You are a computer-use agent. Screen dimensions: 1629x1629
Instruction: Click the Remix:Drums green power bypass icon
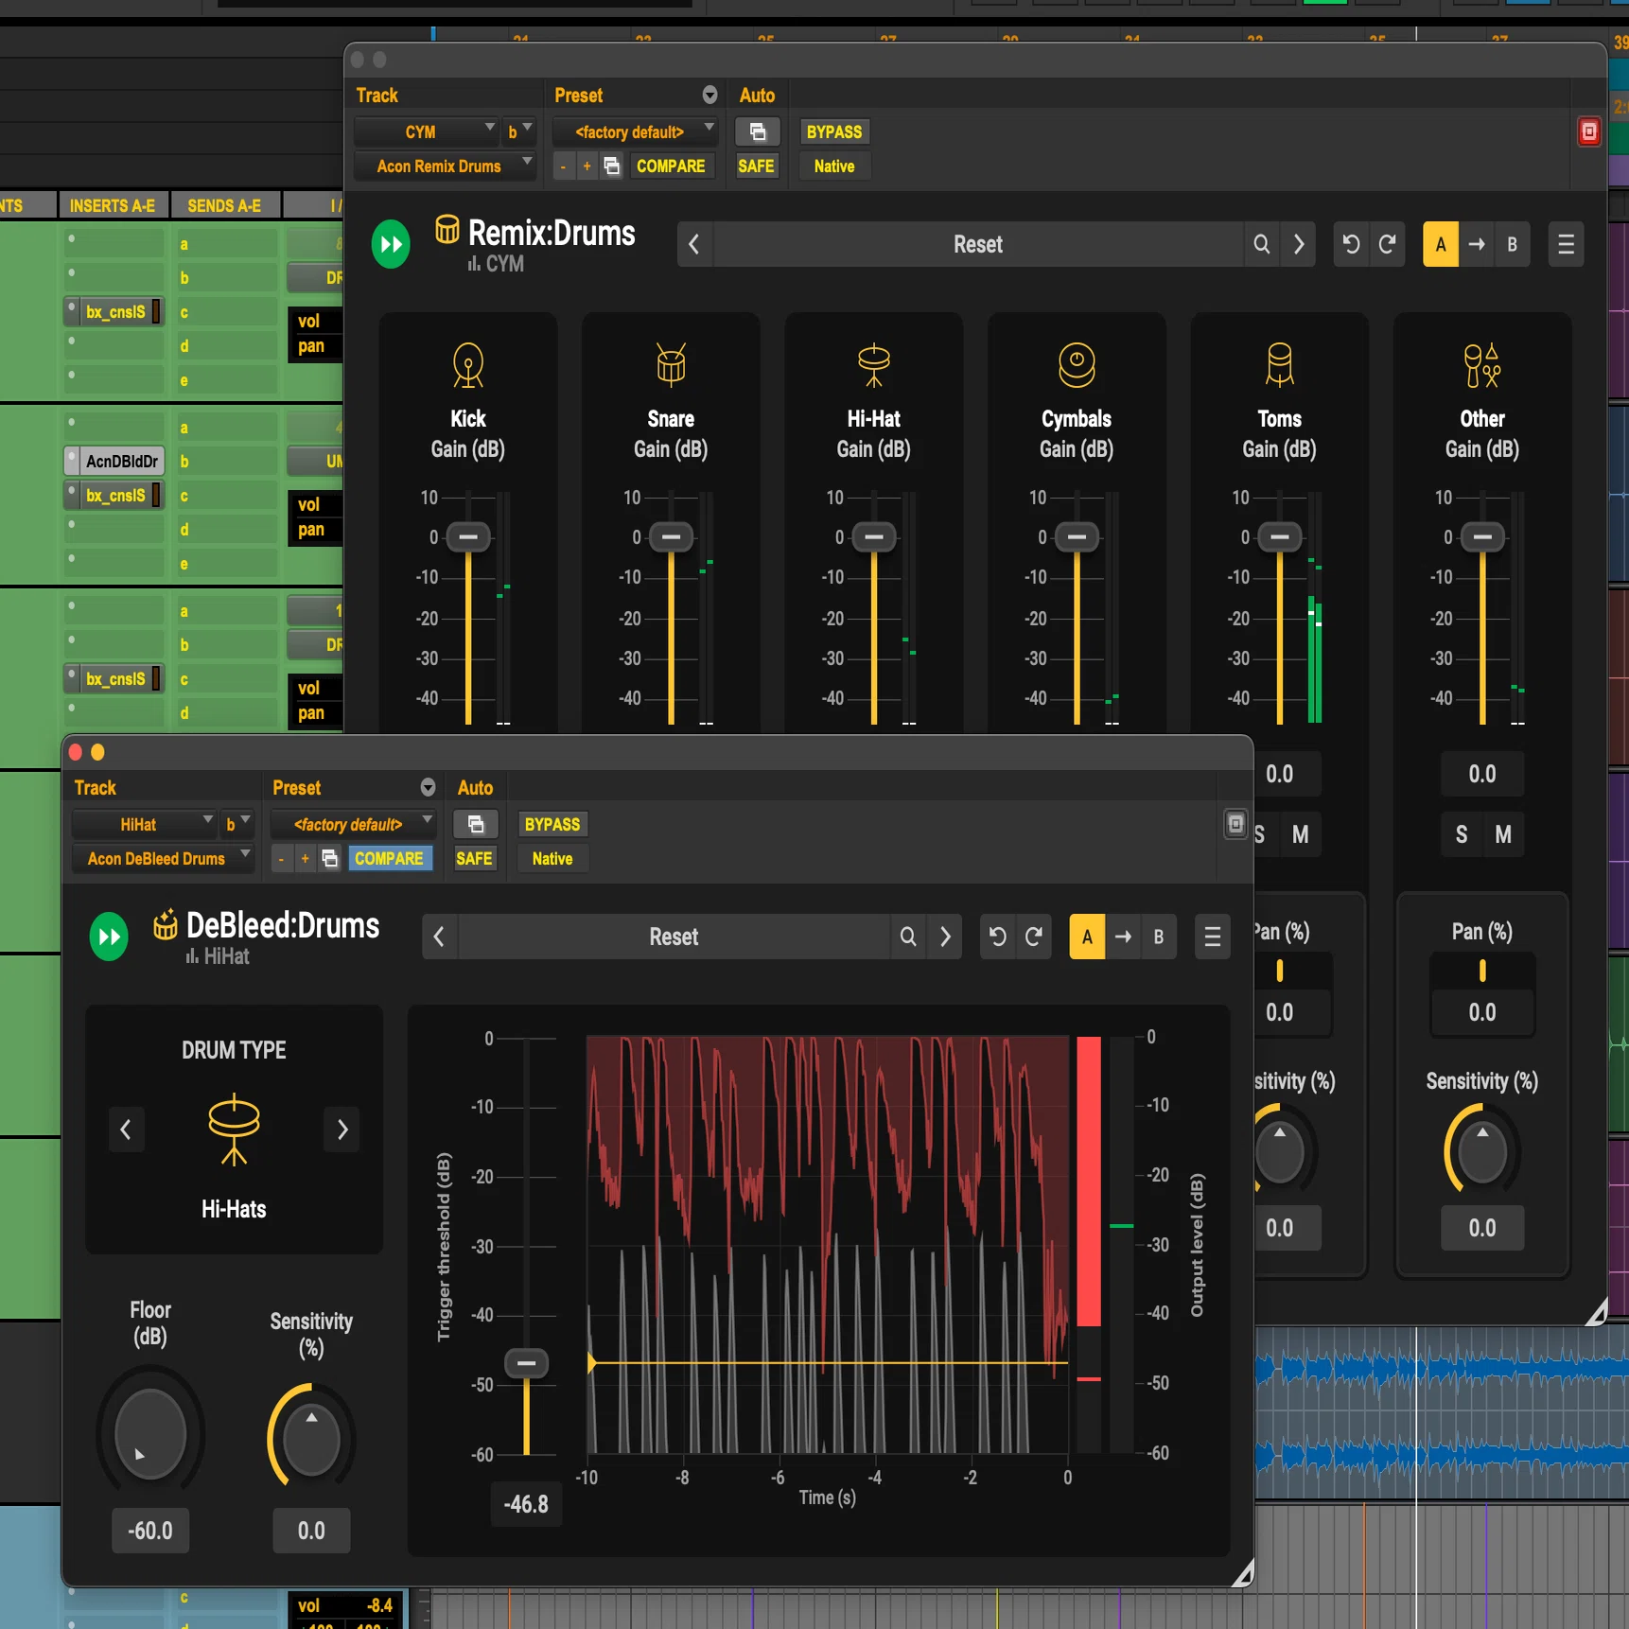pos(391,244)
